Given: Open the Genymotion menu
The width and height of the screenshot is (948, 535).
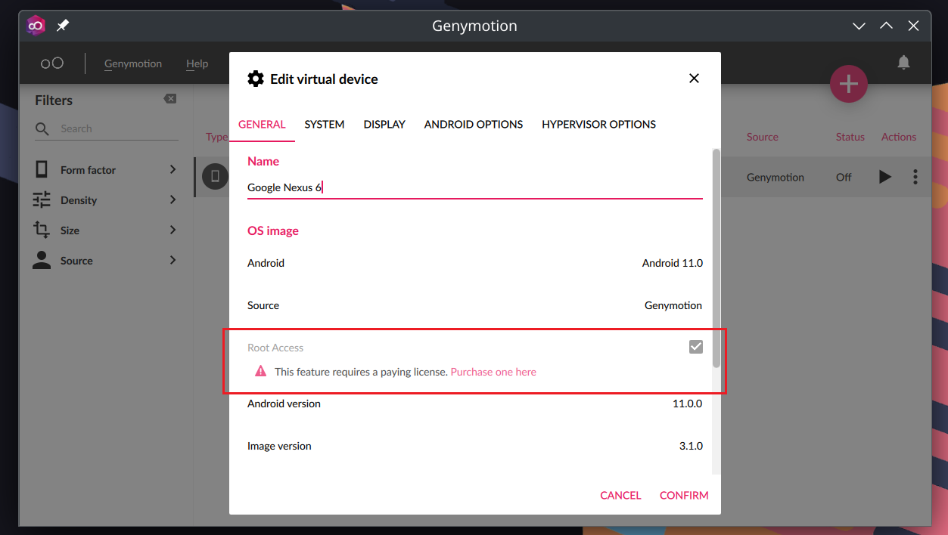Looking at the screenshot, I should 133,63.
